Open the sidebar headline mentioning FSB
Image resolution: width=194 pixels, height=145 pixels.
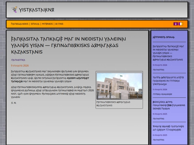point(169,105)
